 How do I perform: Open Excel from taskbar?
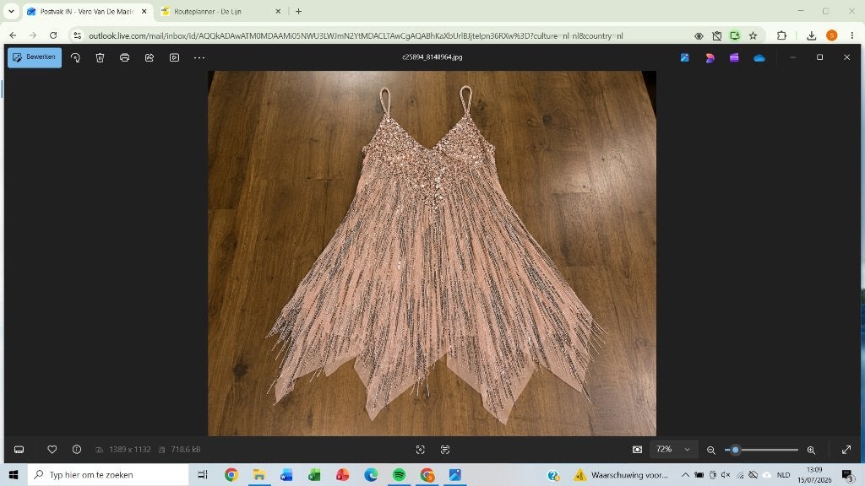[x=314, y=474]
